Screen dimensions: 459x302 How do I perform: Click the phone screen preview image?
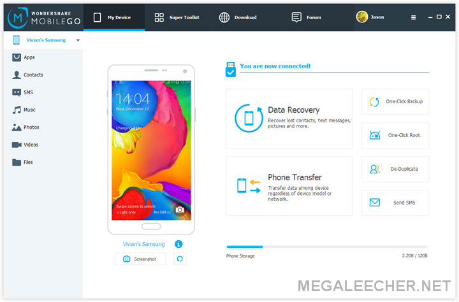pos(151,150)
